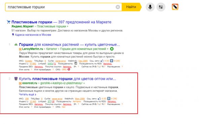This screenshot has height=124, width=202.
Task: Open the ooorost.ru domain link
Action: (x=30, y=83)
